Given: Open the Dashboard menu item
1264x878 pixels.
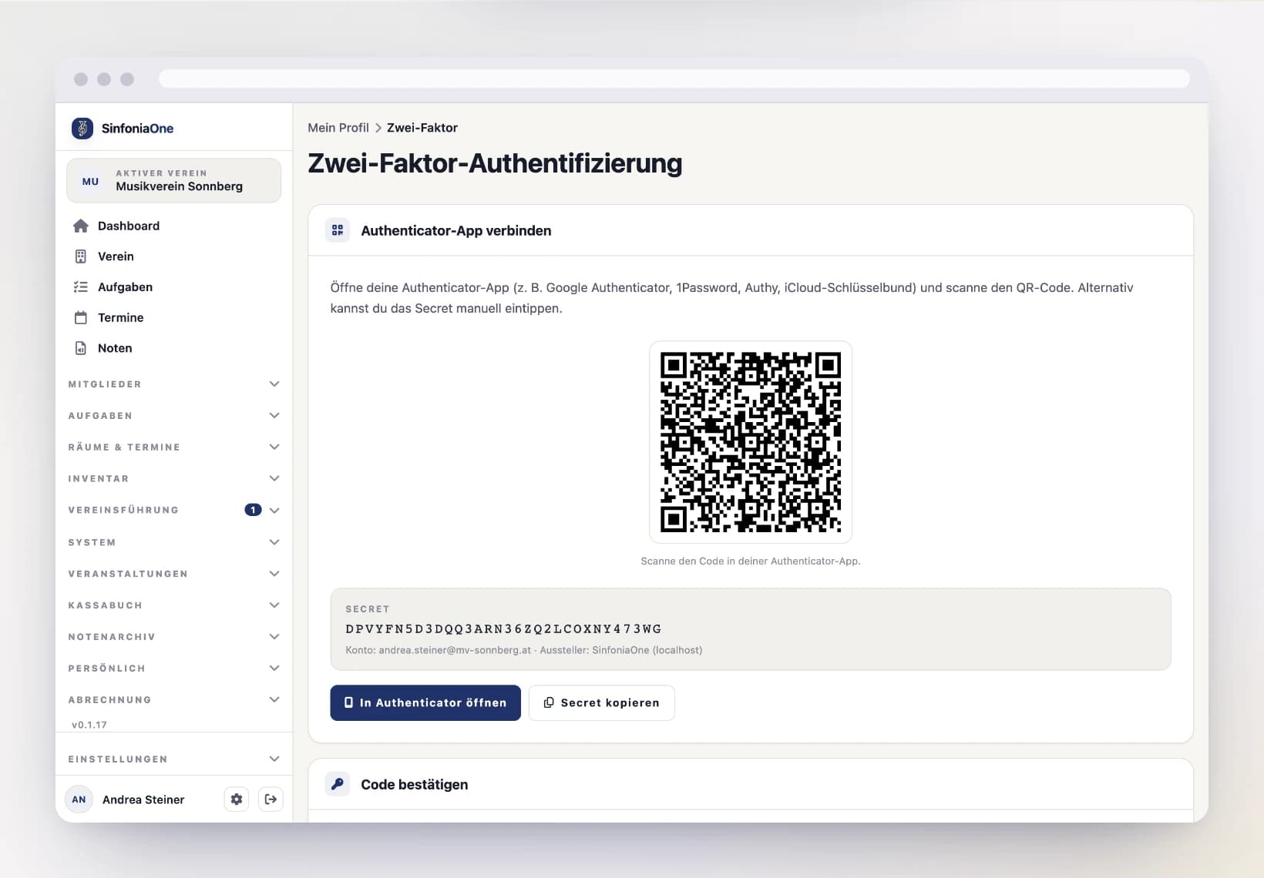Looking at the screenshot, I should [174, 226].
